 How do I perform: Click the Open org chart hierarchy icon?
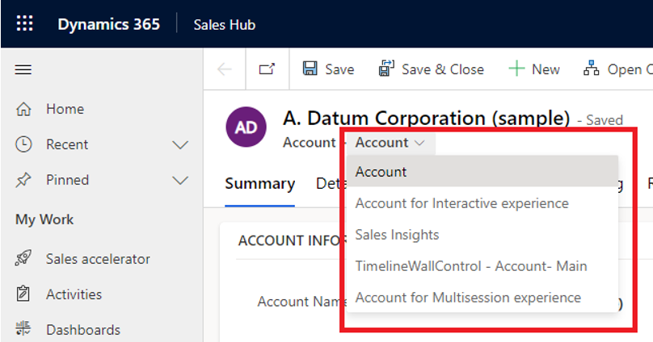(x=592, y=69)
